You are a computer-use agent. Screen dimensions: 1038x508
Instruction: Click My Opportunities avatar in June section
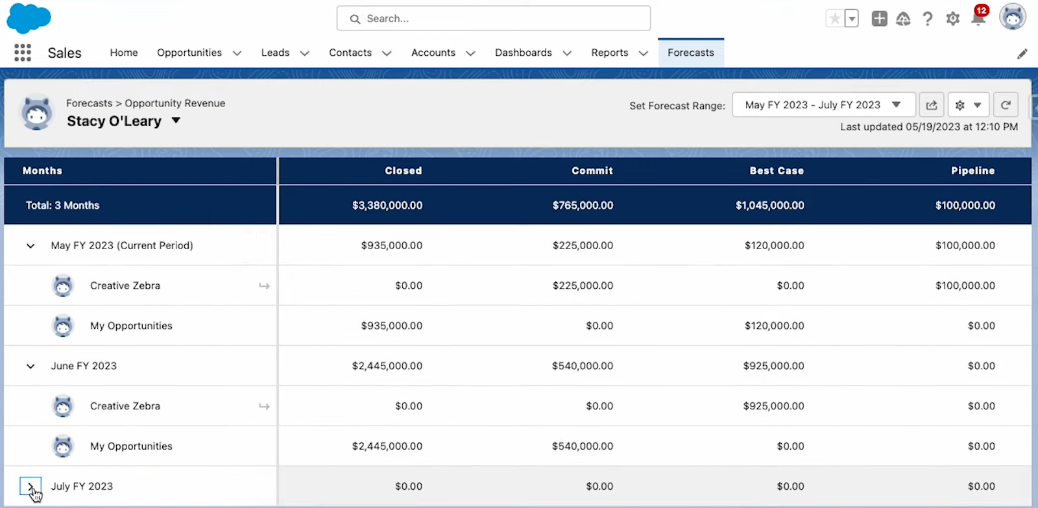[63, 446]
